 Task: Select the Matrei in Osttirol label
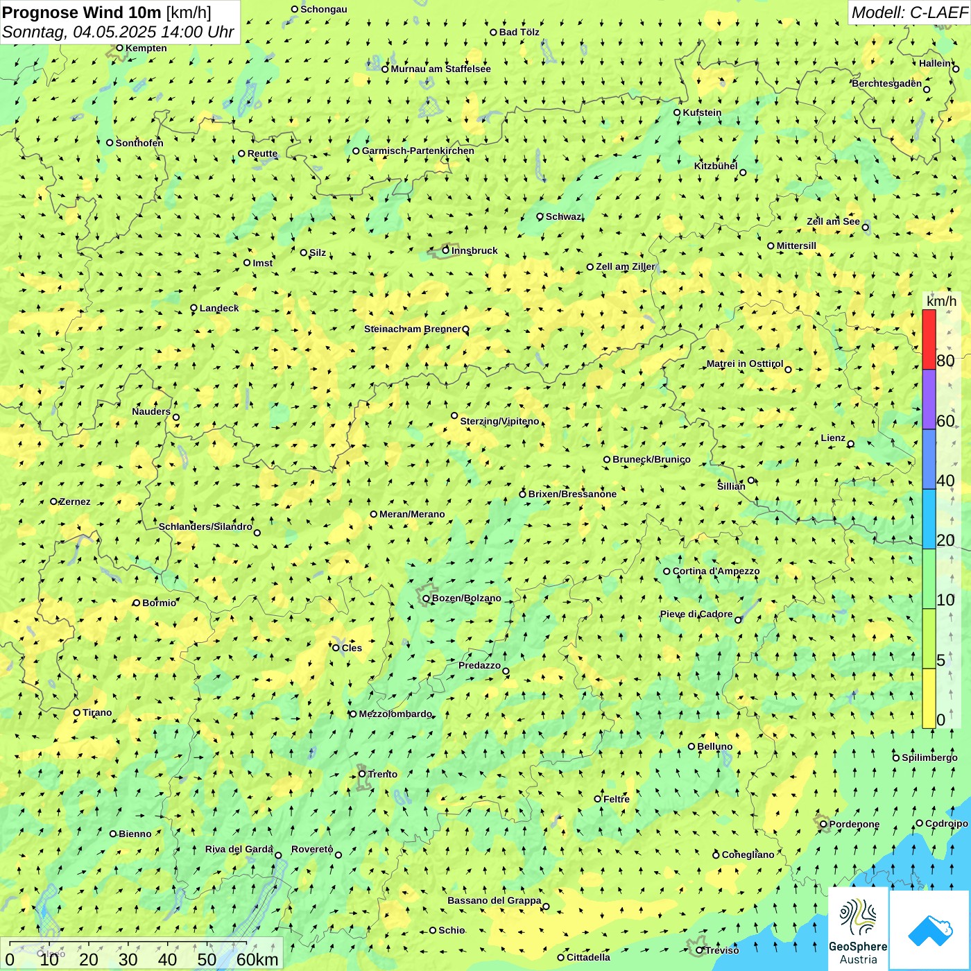(x=745, y=363)
